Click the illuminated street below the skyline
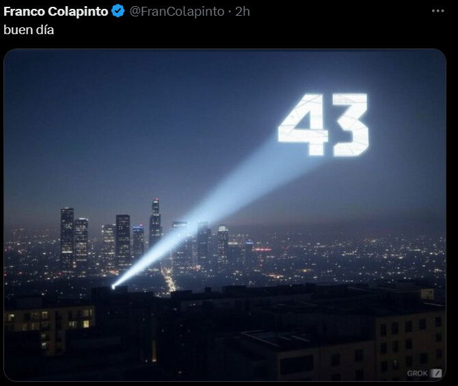This screenshot has height=386, width=458. point(169,280)
